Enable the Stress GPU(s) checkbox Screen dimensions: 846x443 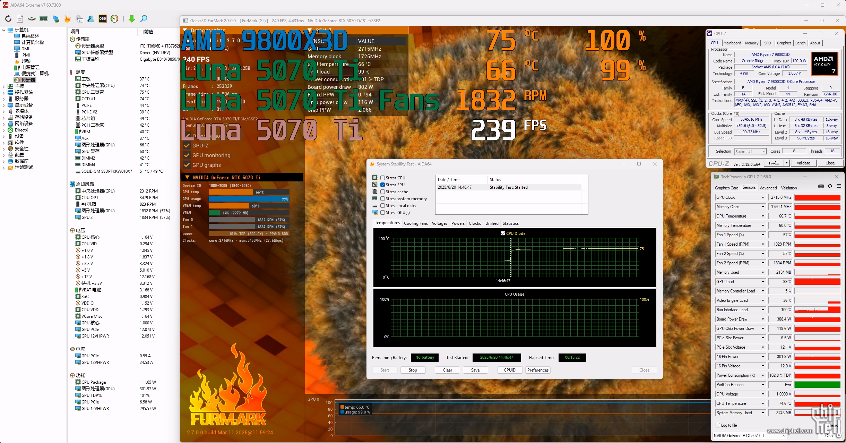[x=382, y=213]
